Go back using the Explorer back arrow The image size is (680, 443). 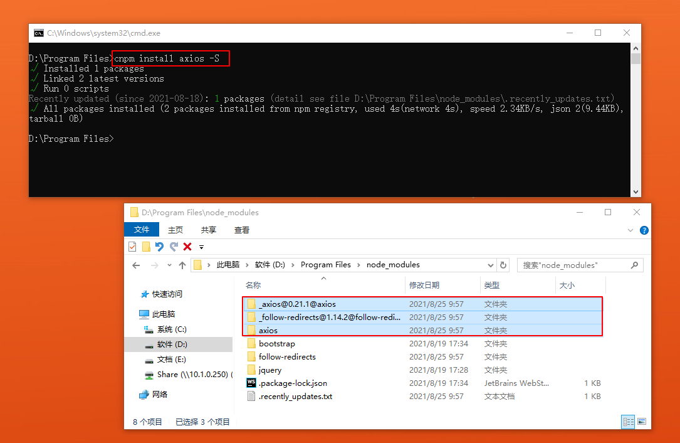tap(136, 265)
